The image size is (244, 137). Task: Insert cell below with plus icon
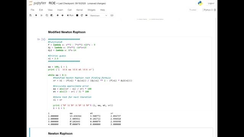(x=36, y=15)
